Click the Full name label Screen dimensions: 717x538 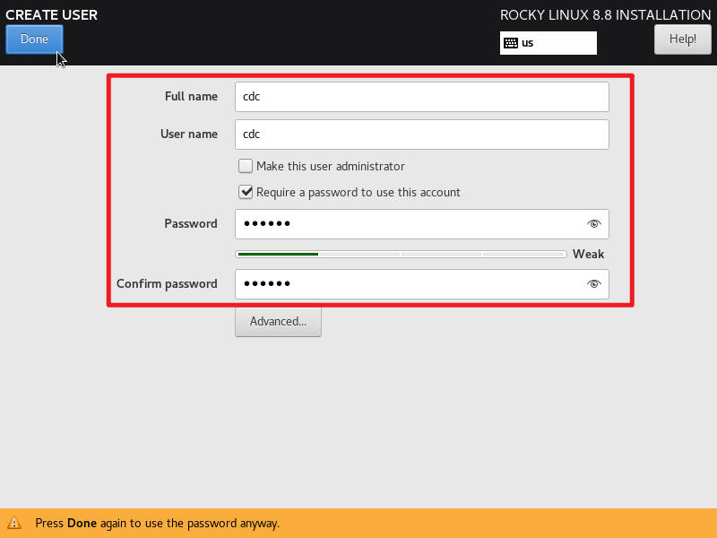point(191,96)
